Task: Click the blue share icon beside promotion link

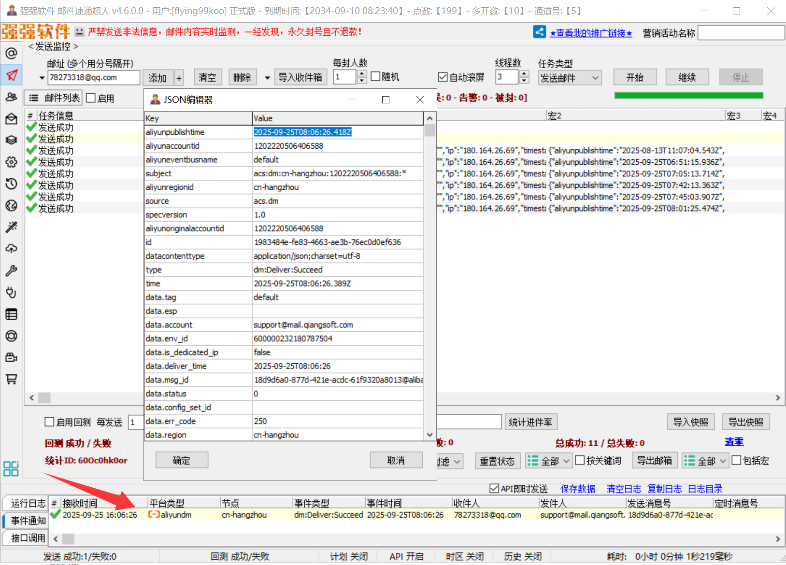Action: pyautogui.click(x=539, y=32)
